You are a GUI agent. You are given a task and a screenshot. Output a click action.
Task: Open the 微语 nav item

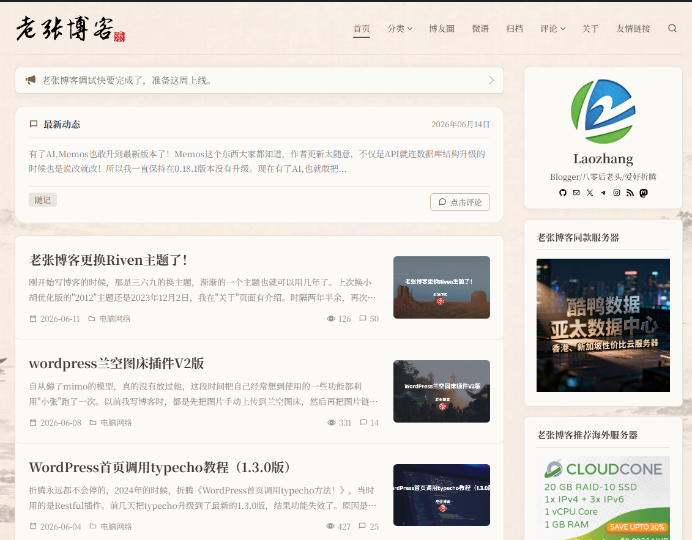click(480, 29)
